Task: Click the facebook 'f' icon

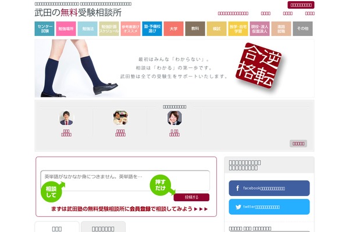Action: pyautogui.click(x=237, y=188)
